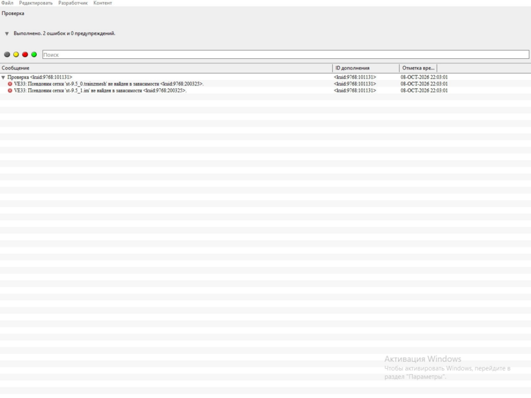Image resolution: width=531 pixels, height=398 pixels.
Task: Sort by the Отметка вре... column header
Action: point(418,68)
